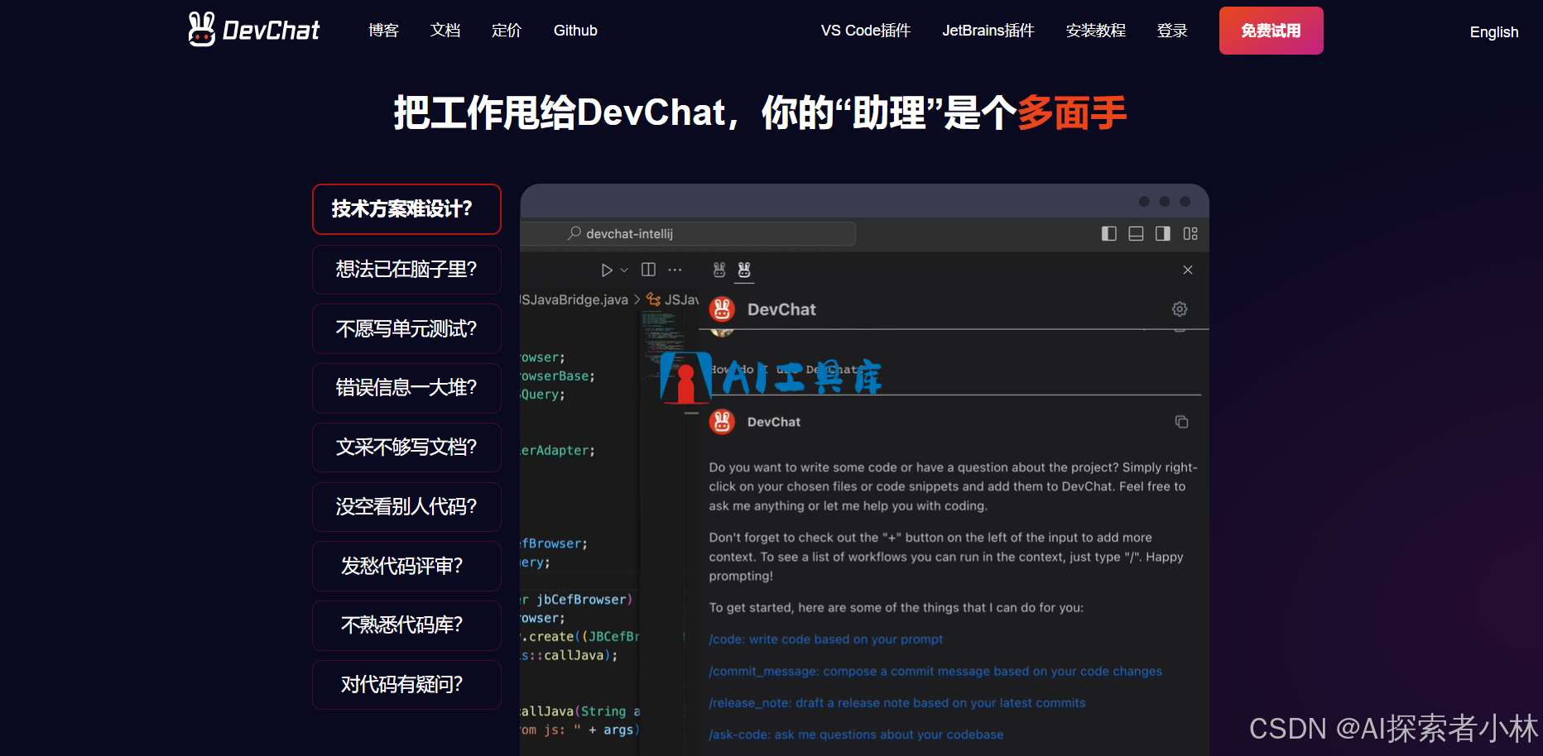The height and width of the screenshot is (756, 1543).
Task: Click the customize layout grid icon
Action: point(1190,234)
